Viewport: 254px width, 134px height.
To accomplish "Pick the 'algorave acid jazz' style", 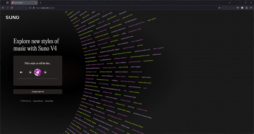I will (121, 72).
